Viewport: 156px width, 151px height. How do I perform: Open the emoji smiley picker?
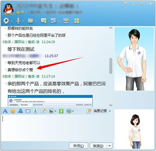coord(13,111)
